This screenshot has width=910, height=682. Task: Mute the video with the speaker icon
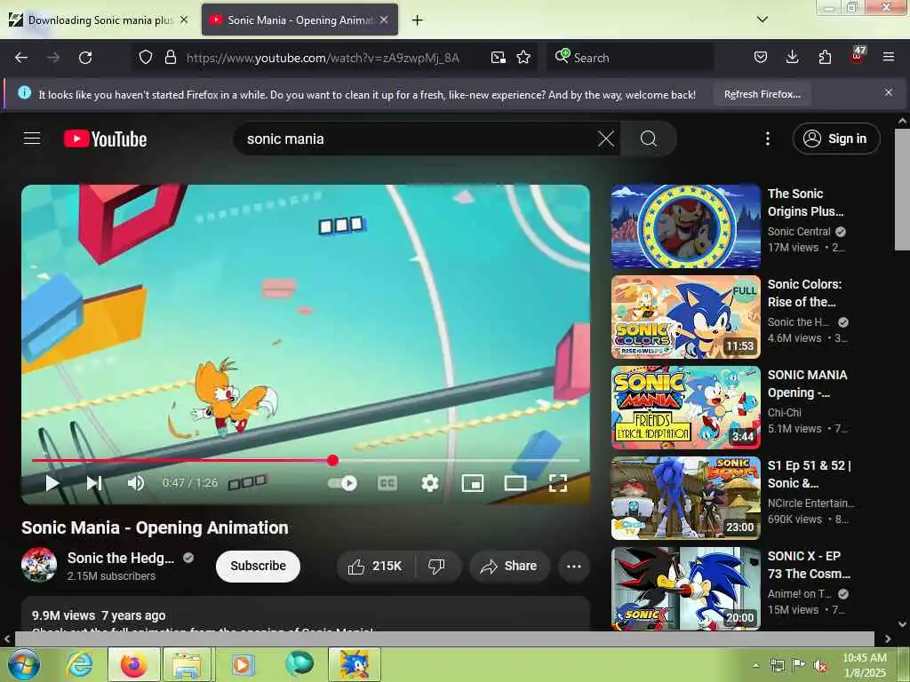(x=136, y=482)
